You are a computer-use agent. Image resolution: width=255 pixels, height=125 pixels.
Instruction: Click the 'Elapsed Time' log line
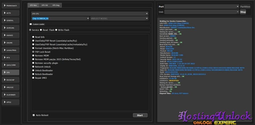[x=174, y=93]
